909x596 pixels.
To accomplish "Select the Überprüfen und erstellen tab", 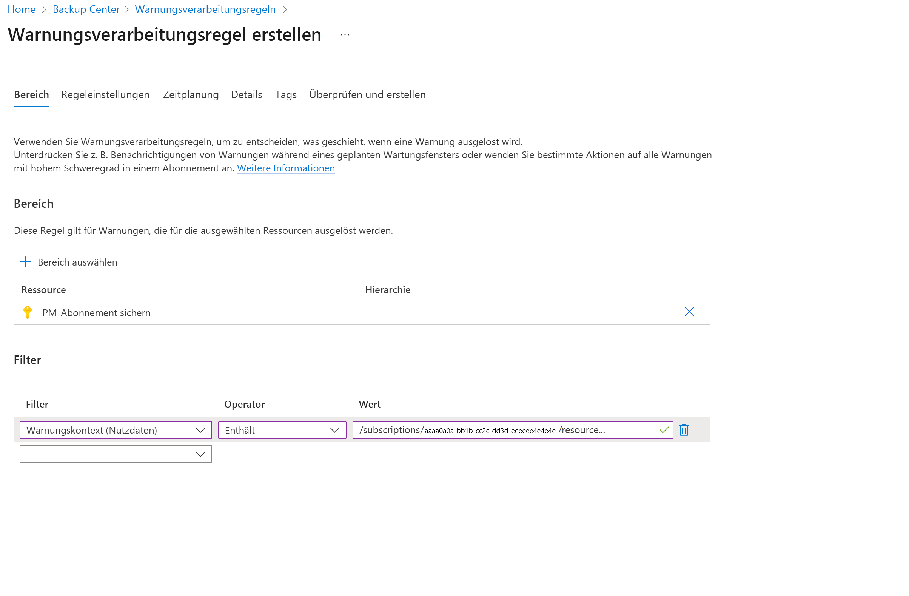I will (x=367, y=95).
